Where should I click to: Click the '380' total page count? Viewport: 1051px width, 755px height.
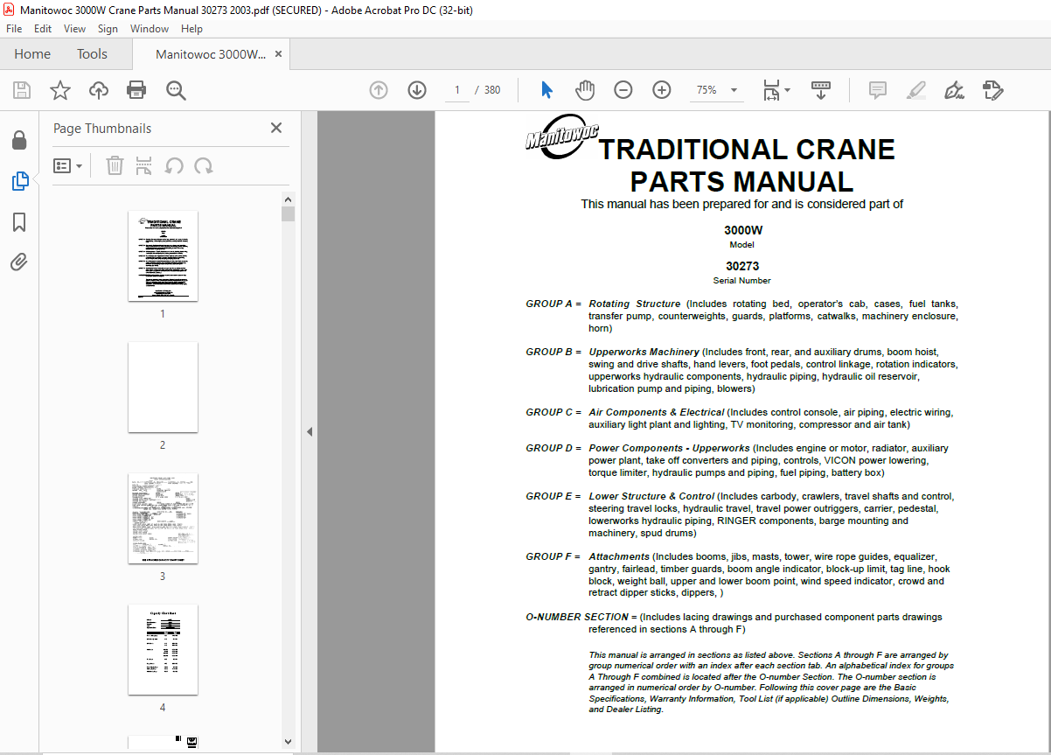click(x=492, y=90)
